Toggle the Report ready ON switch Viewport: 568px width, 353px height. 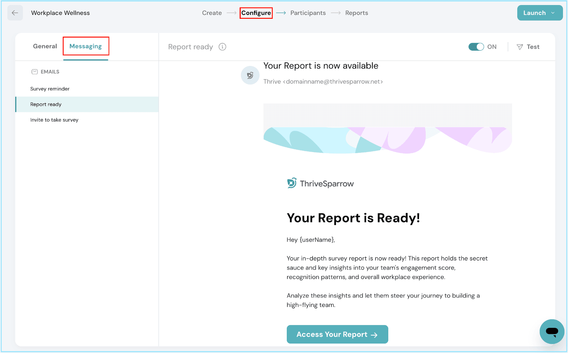click(476, 47)
